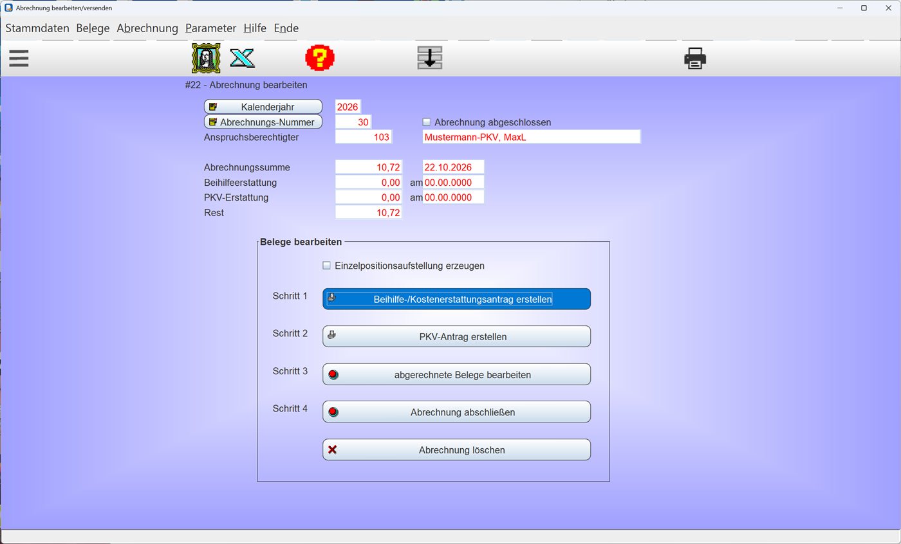Click the Abrechnungs-Nummer field showing 30

tap(353, 122)
